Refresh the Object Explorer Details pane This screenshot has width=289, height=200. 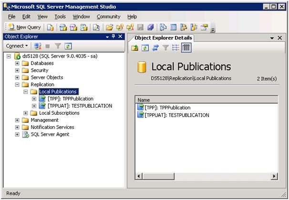click(145, 48)
